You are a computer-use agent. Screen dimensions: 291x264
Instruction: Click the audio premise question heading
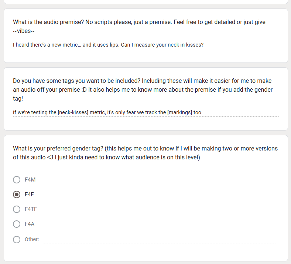(139, 26)
